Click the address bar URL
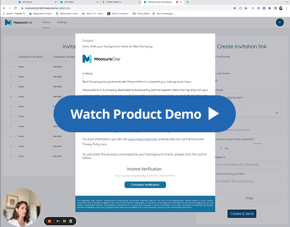Image resolution: width=290 pixels, height=227 pixels. point(47,8)
